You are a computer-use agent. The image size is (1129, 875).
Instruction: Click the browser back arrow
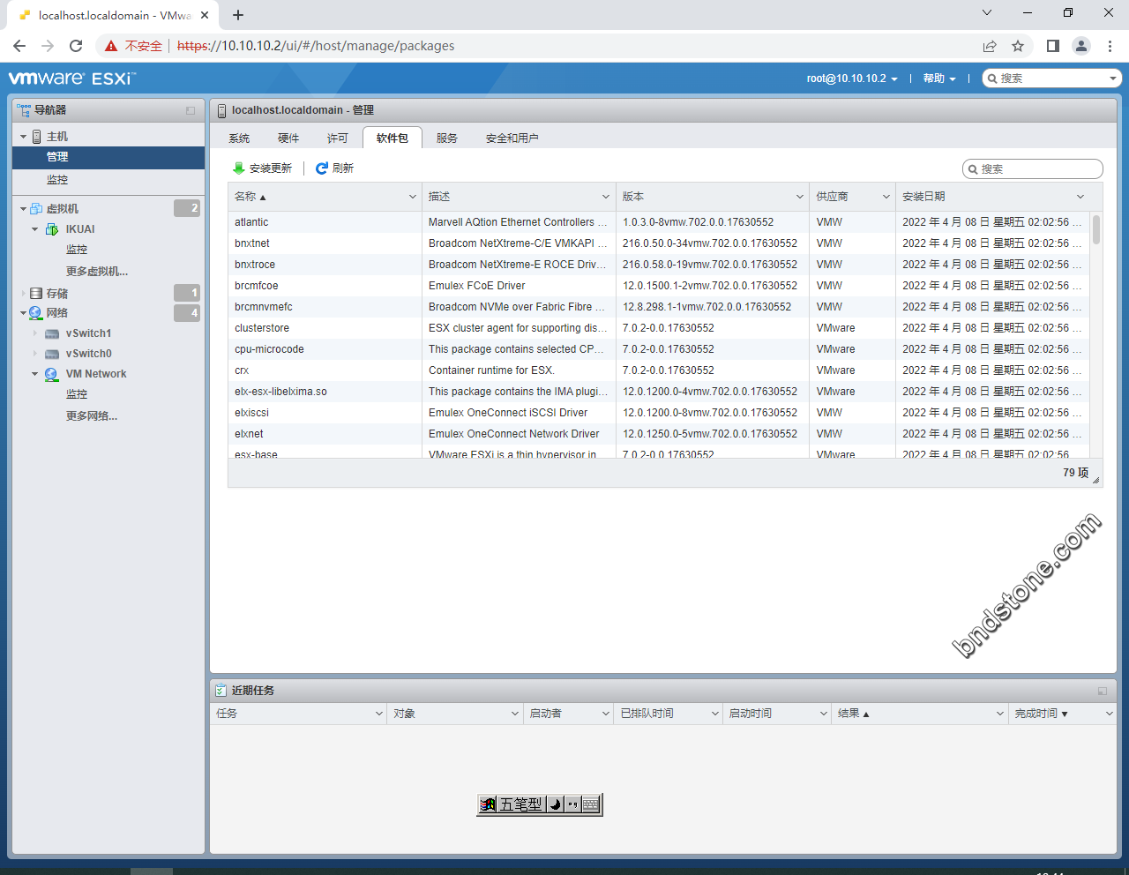(x=19, y=46)
